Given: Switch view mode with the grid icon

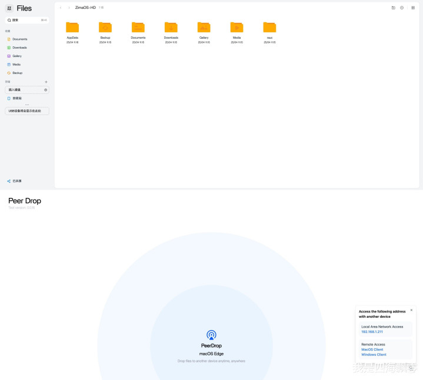Looking at the screenshot, I should (x=413, y=8).
